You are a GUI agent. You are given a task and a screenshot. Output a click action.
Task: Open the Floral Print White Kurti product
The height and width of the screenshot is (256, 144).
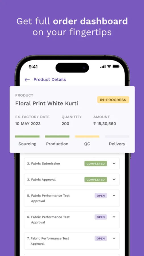47,103
